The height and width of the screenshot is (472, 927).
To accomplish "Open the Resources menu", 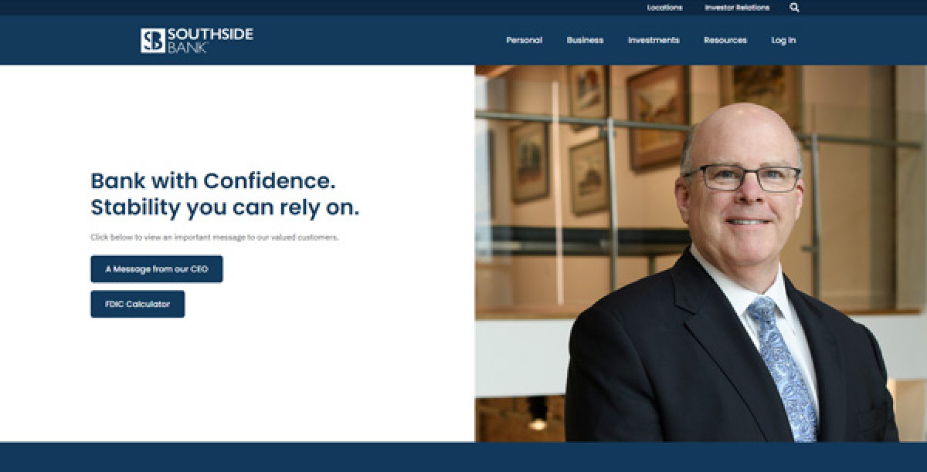I will pyautogui.click(x=725, y=40).
